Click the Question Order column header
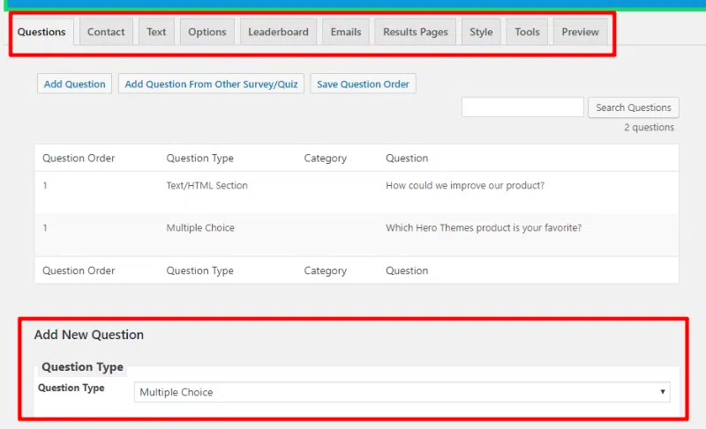706x429 pixels. click(x=79, y=159)
